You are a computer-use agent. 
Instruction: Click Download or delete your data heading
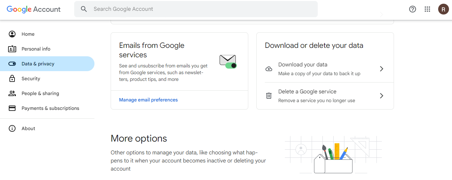[x=314, y=46]
